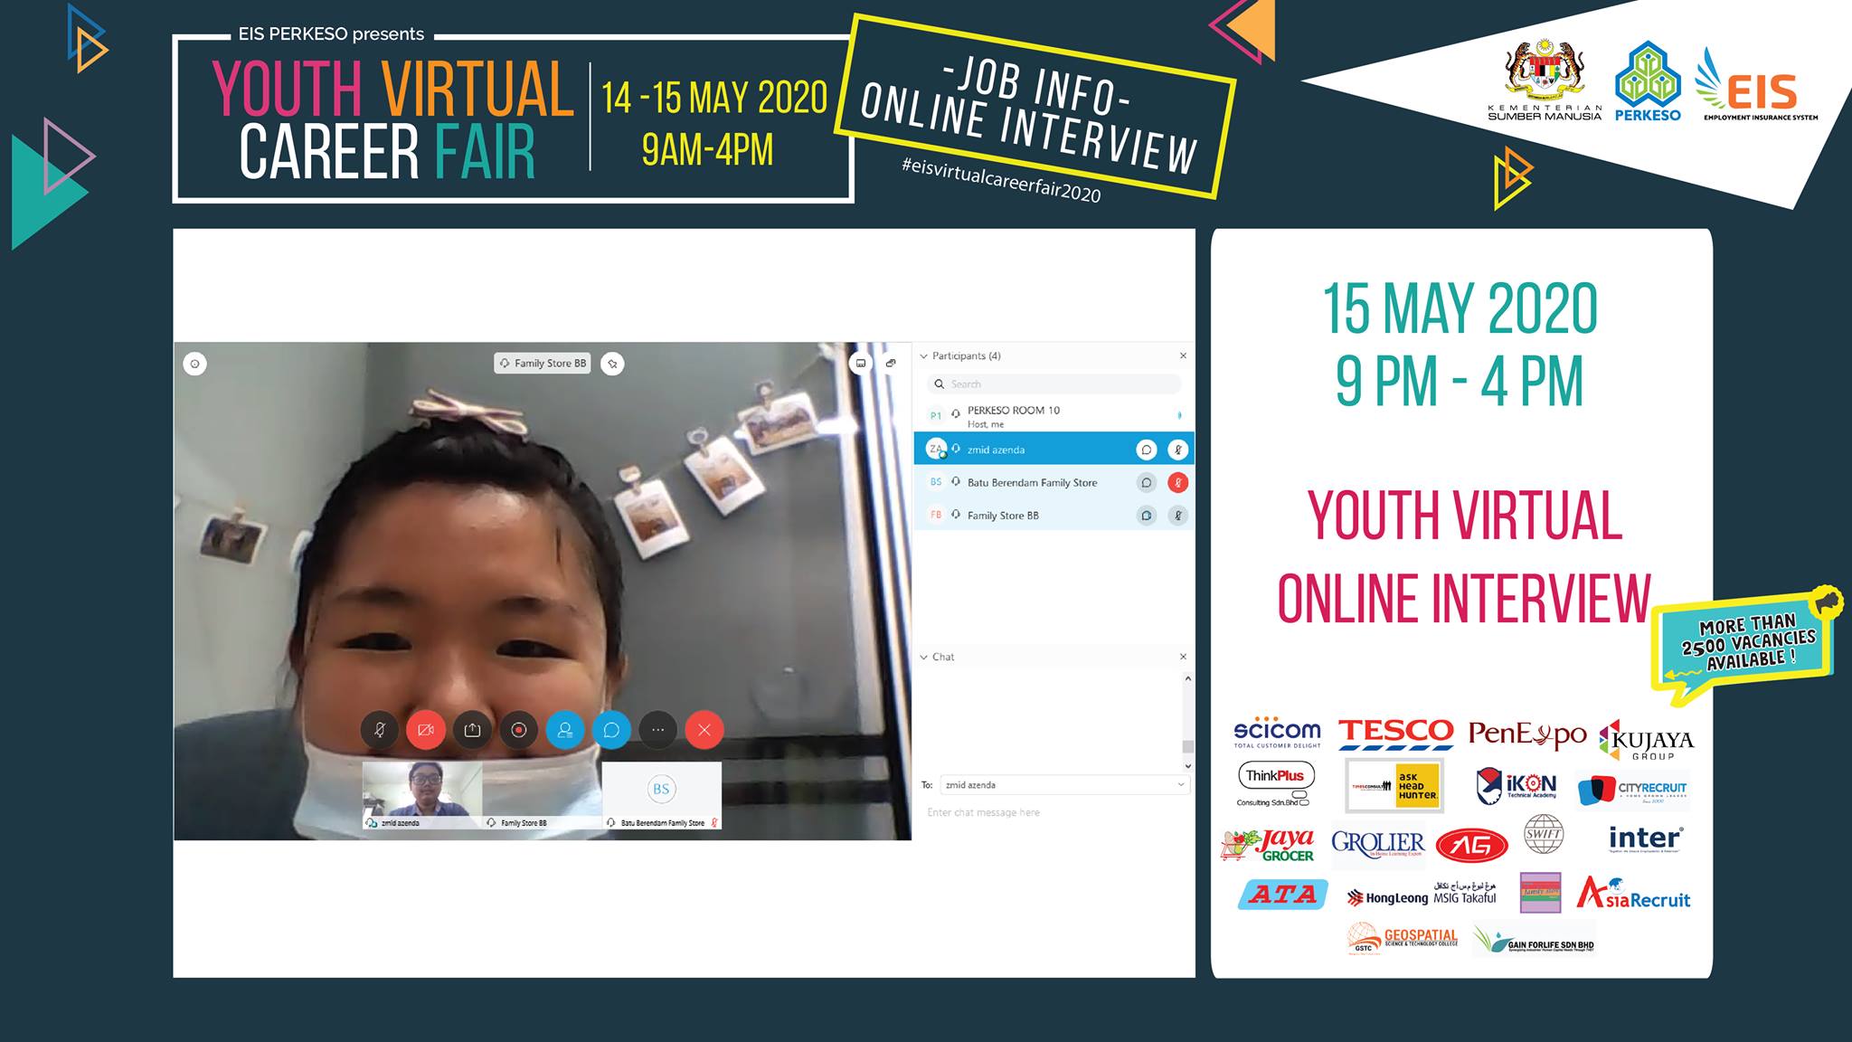Click headset icon beside PERKESO ROOM 10
Viewport: 1852px width, 1042px height.
point(956,413)
